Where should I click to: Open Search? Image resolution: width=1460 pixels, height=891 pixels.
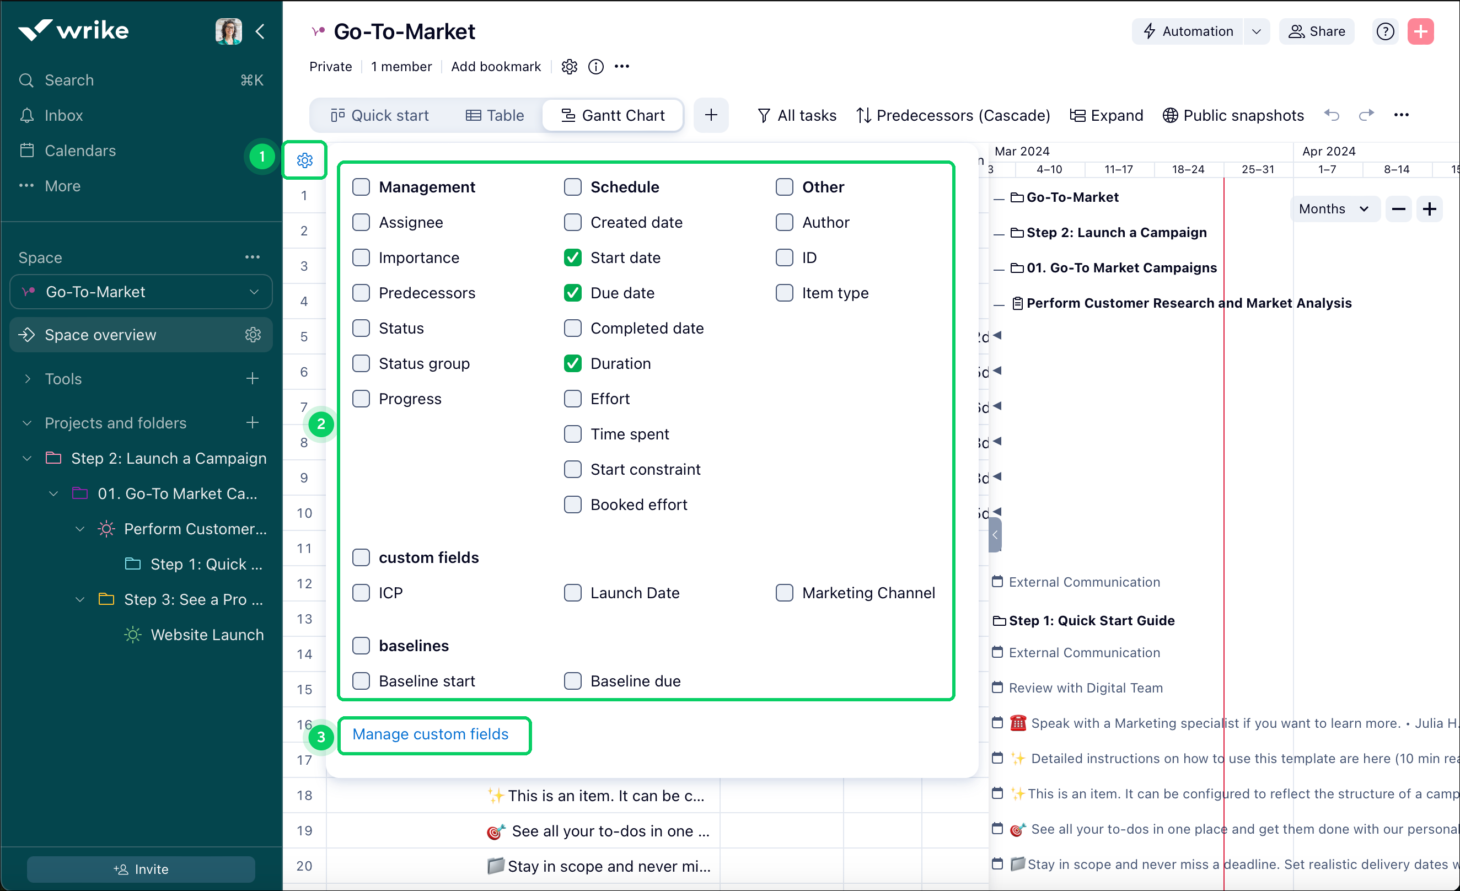pos(69,80)
